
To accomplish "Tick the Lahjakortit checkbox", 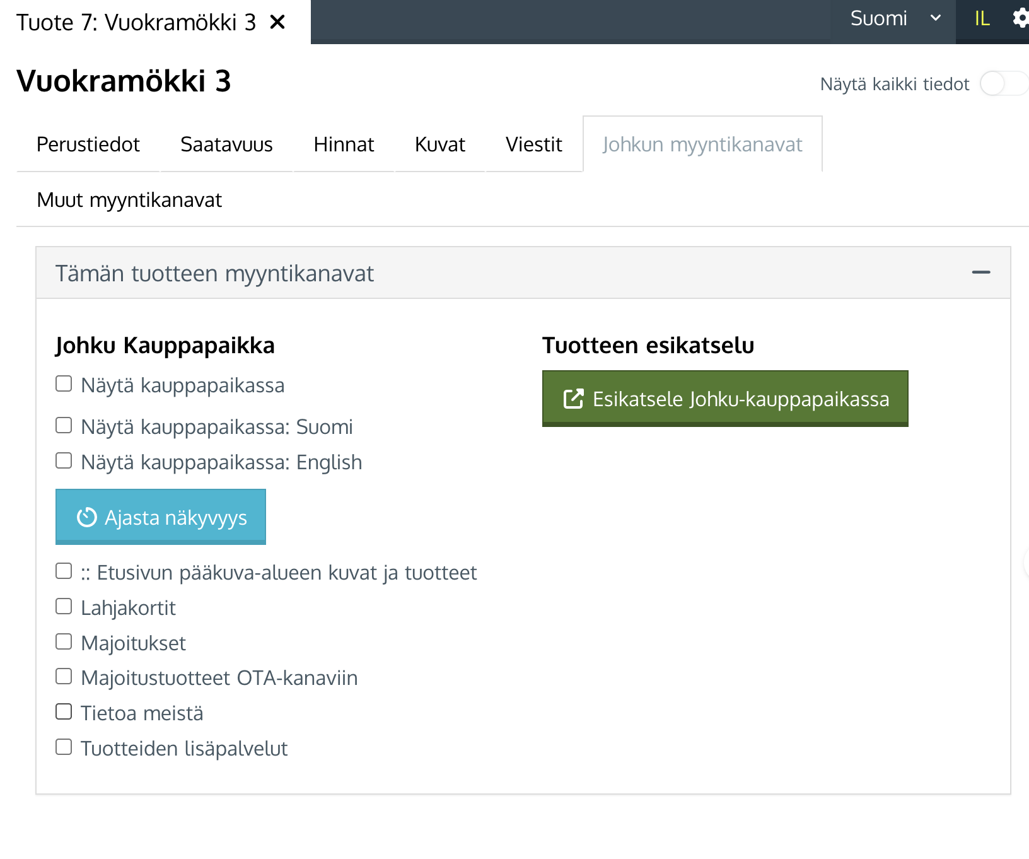I will (x=64, y=606).
